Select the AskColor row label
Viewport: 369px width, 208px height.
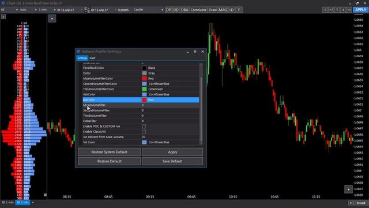point(89,95)
